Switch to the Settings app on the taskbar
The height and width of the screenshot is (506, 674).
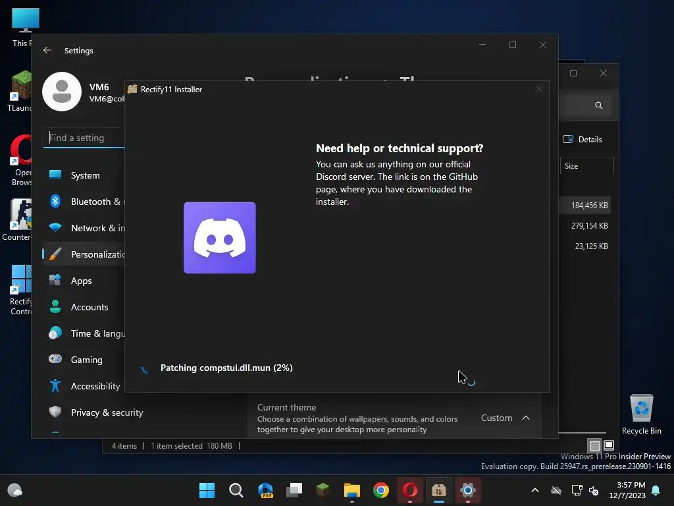468,490
